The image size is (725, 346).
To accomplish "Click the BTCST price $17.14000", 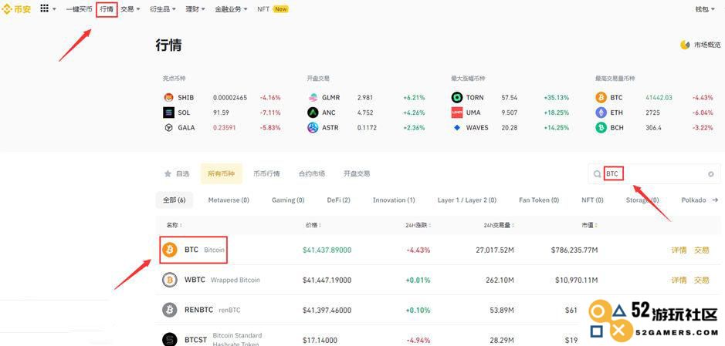I will coord(319,340).
